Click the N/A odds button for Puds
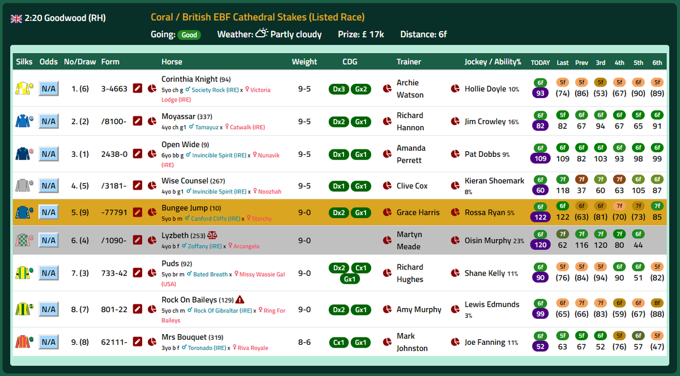Screen dimensions: 680x376 coord(49,273)
